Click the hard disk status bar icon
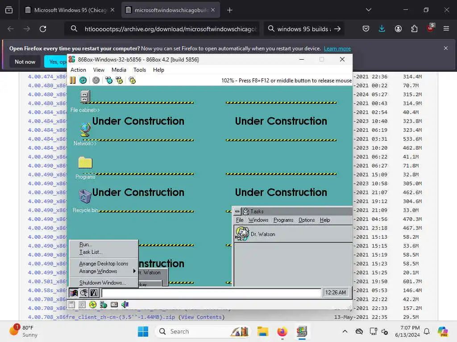The image size is (457, 342). tap(114, 305)
